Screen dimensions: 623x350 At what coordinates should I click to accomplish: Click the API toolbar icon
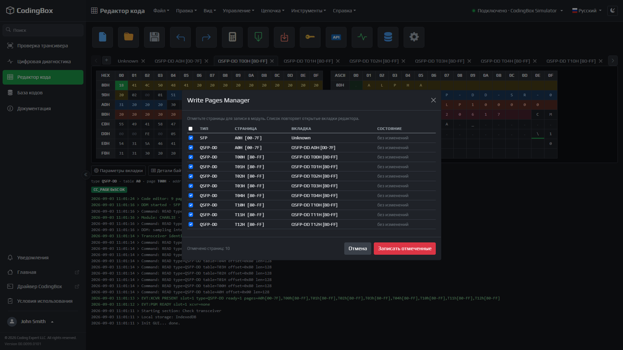point(336,37)
